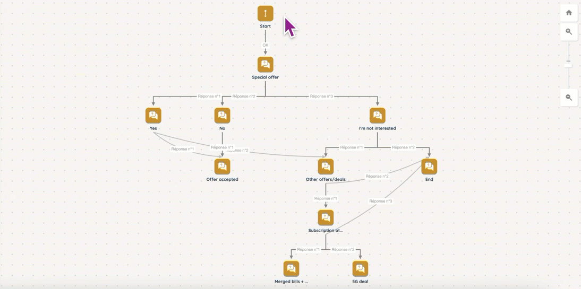The height and width of the screenshot is (289, 581).
Task: Click the Special offer text label
Action: pyautogui.click(x=265, y=77)
